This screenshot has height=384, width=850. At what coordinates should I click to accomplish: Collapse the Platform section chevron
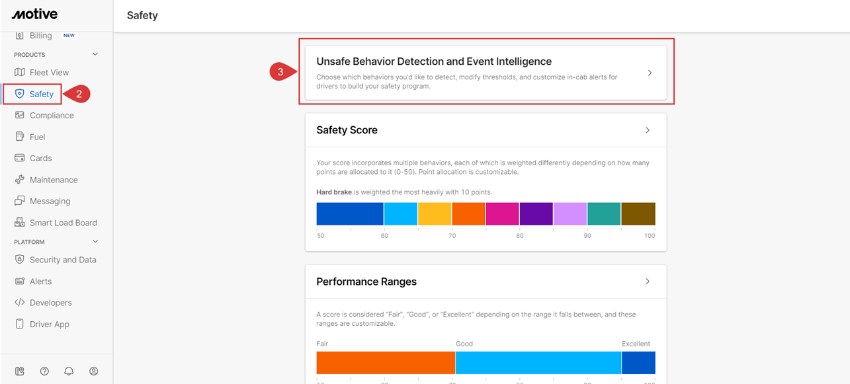pos(95,242)
